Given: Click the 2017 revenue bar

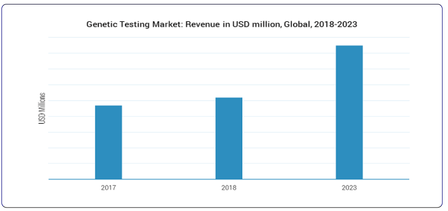Looking at the screenshot, I should [x=108, y=142].
